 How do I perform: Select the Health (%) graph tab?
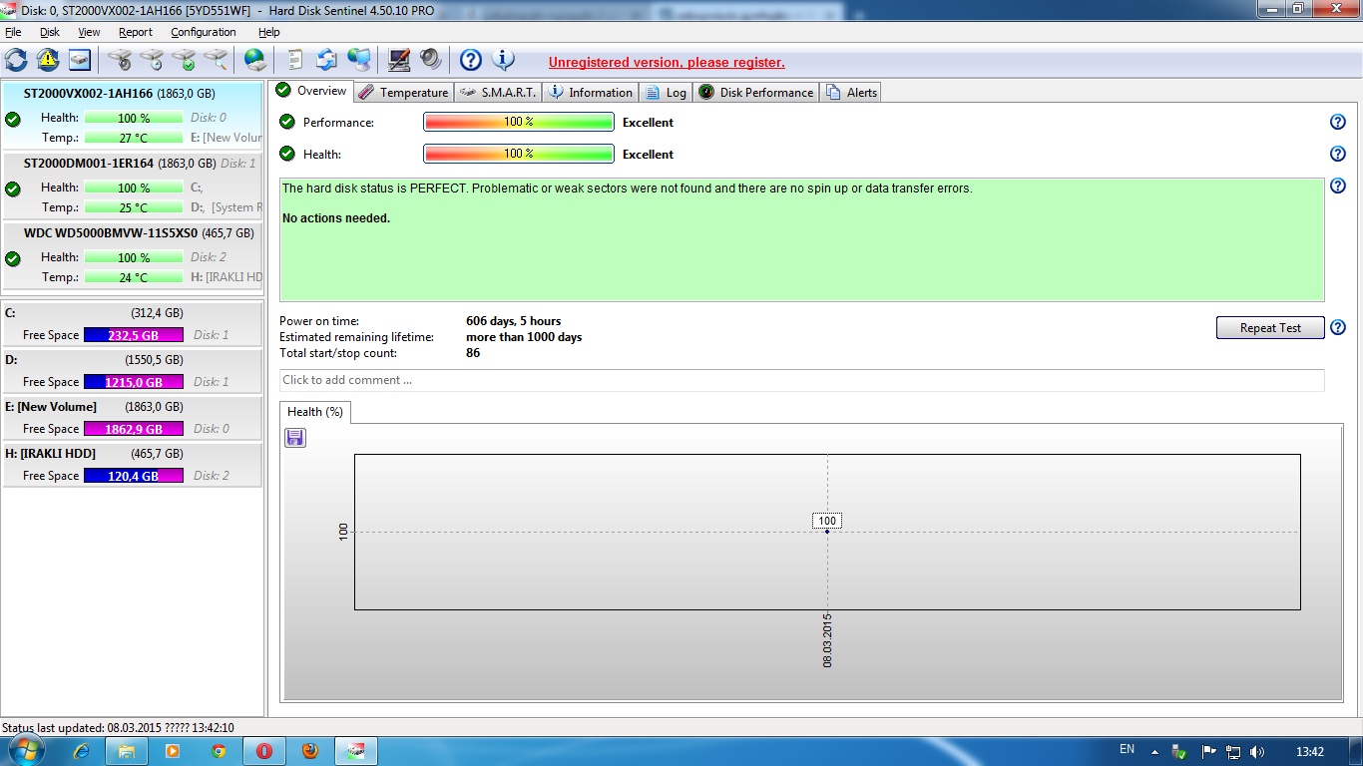(315, 412)
